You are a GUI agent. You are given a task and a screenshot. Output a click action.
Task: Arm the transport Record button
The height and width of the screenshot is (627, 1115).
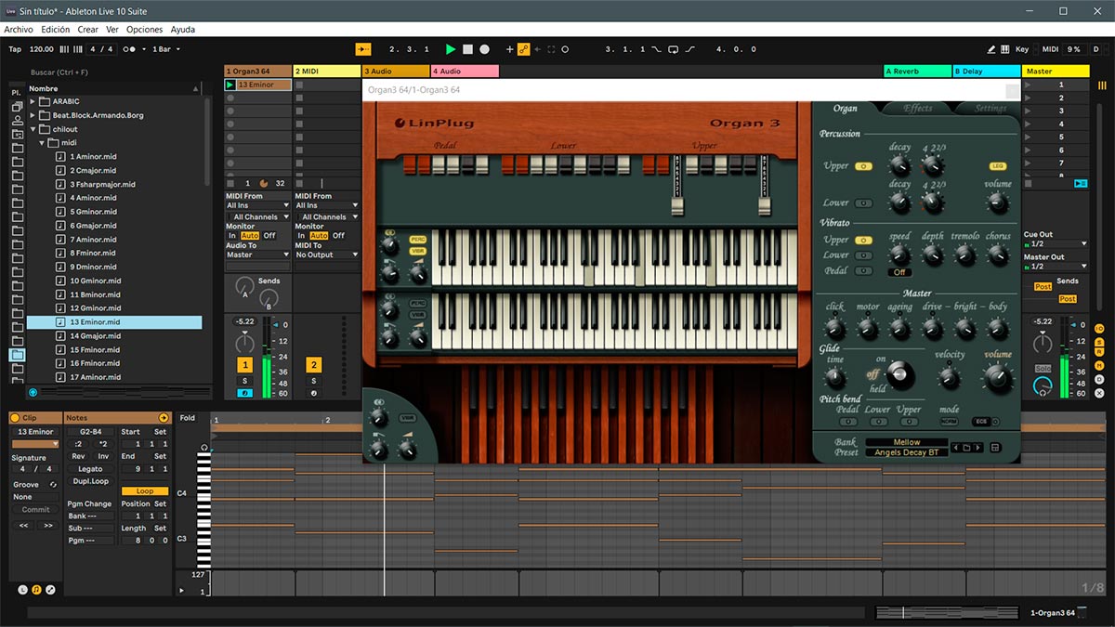coord(484,49)
